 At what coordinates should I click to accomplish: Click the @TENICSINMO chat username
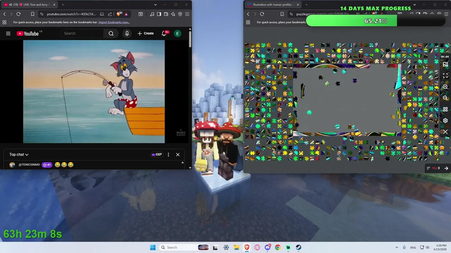[x=29, y=165]
